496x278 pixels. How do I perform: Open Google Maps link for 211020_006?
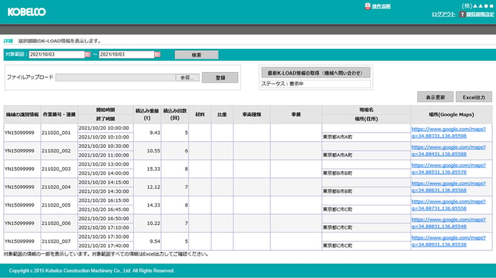point(448,223)
